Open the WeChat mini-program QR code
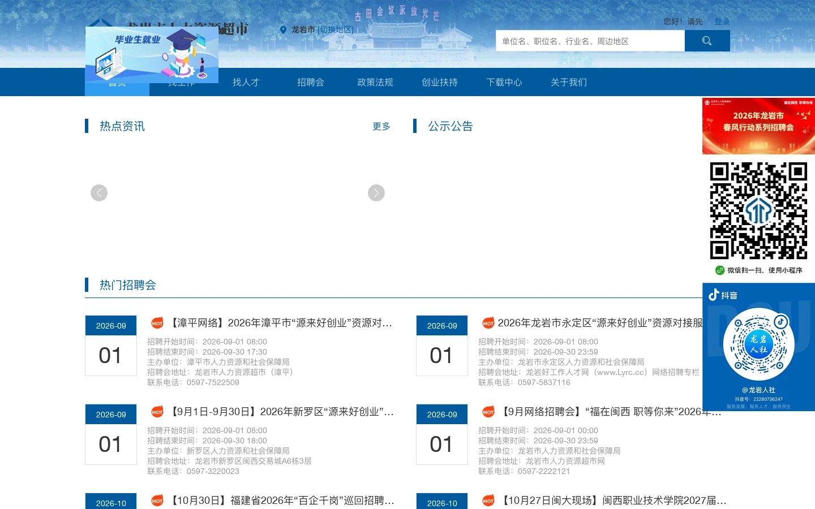Screen dimensions: 815x509 click(758, 211)
